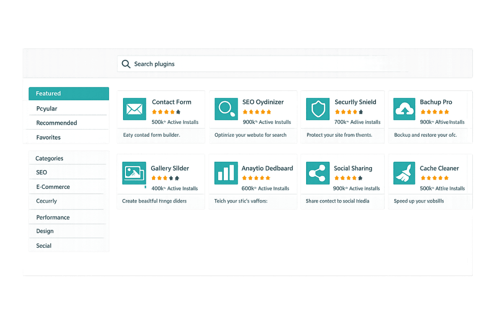Image resolution: width=496 pixels, height=330 pixels.
Task: Click 'Speed up your vobsills' description
Action: [419, 201]
